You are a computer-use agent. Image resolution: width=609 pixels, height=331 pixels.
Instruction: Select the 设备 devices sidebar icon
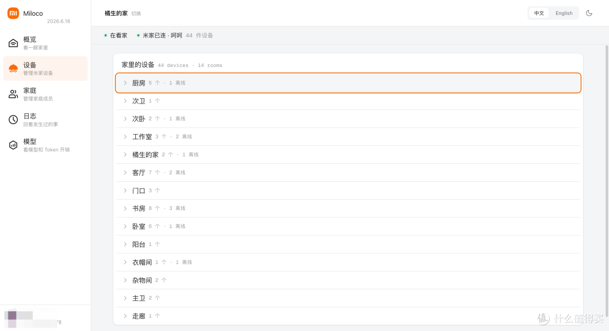coord(13,69)
